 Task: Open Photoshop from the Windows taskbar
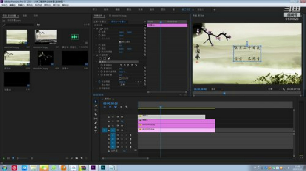click(103, 168)
